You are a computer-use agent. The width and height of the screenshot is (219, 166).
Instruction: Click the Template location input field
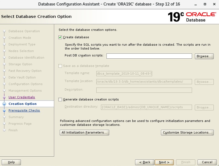pyautogui.click(x=144, y=81)
